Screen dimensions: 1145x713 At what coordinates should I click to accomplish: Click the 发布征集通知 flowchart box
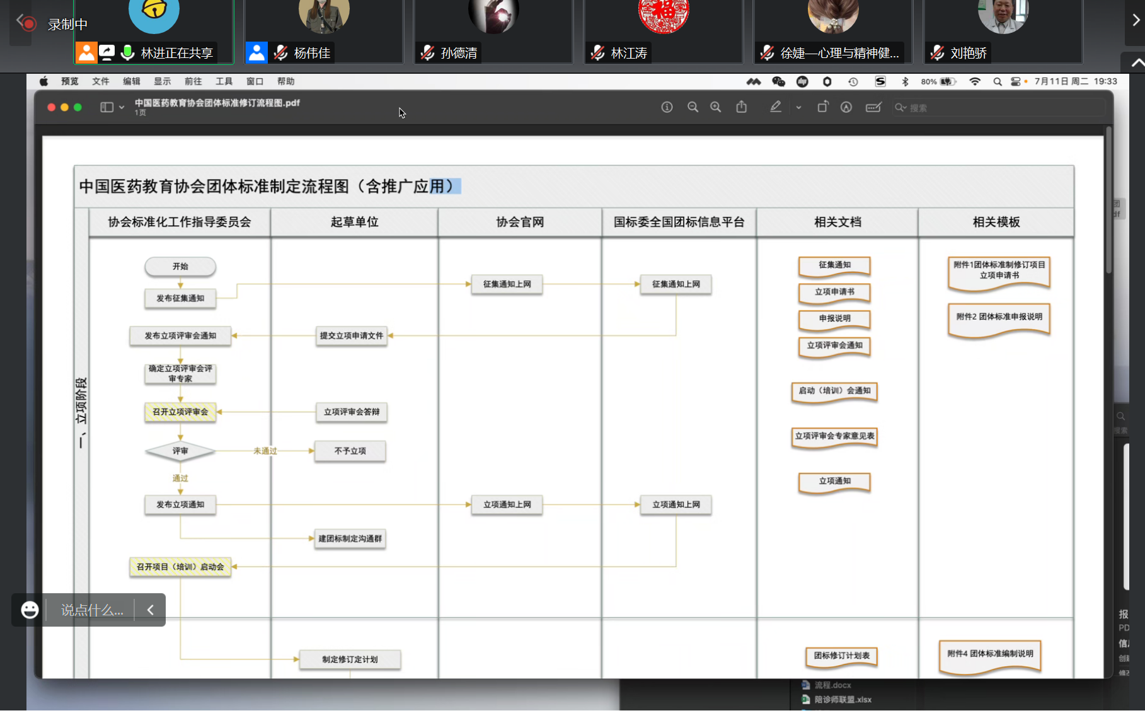coord(180,298)
